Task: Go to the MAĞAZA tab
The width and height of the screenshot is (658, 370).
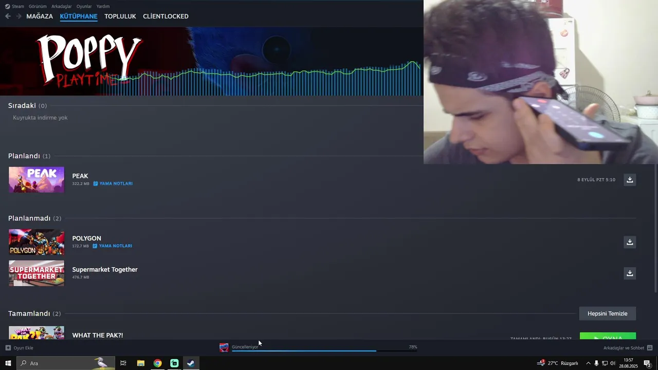Action: 40,16
